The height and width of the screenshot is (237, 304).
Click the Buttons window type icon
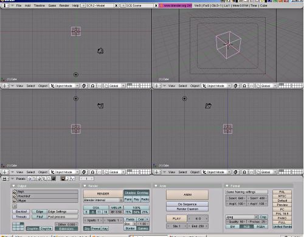5,179
